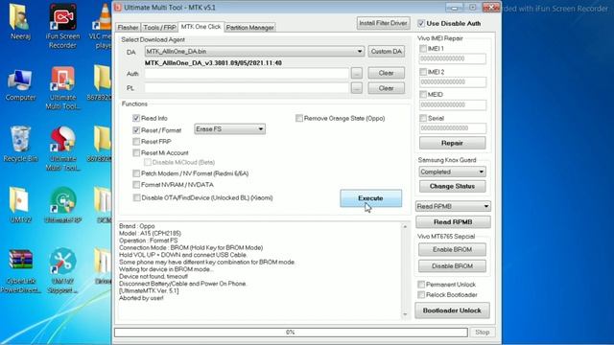614x345 pixels.
Task: Open the DA download agent dropdown
Action: pyautogui.click(x=254, y=51)
